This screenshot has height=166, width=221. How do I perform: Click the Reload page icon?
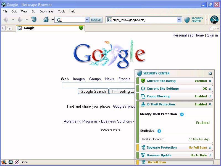click(34, 19)
